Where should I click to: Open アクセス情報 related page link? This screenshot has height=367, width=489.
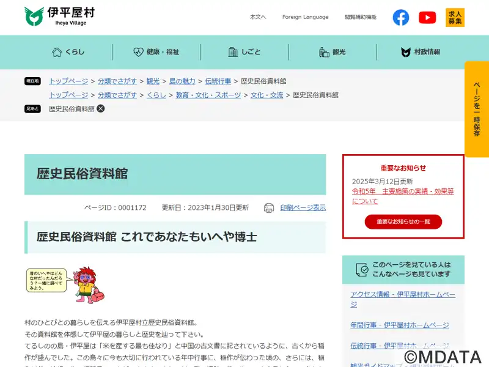pyautogui.click(x=402, y=299)
